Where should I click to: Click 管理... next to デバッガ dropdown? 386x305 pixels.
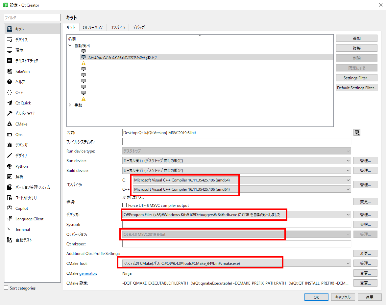365,214
